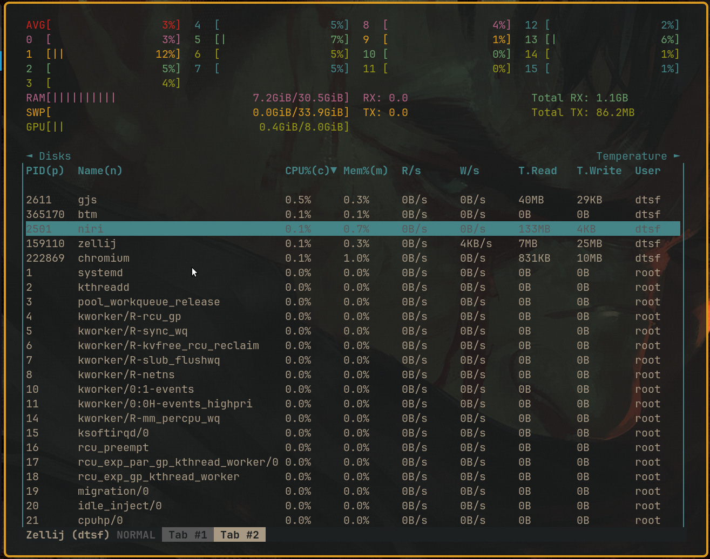
Task: Select the kworker/0:1-events process row
Action: pos(353,390)
